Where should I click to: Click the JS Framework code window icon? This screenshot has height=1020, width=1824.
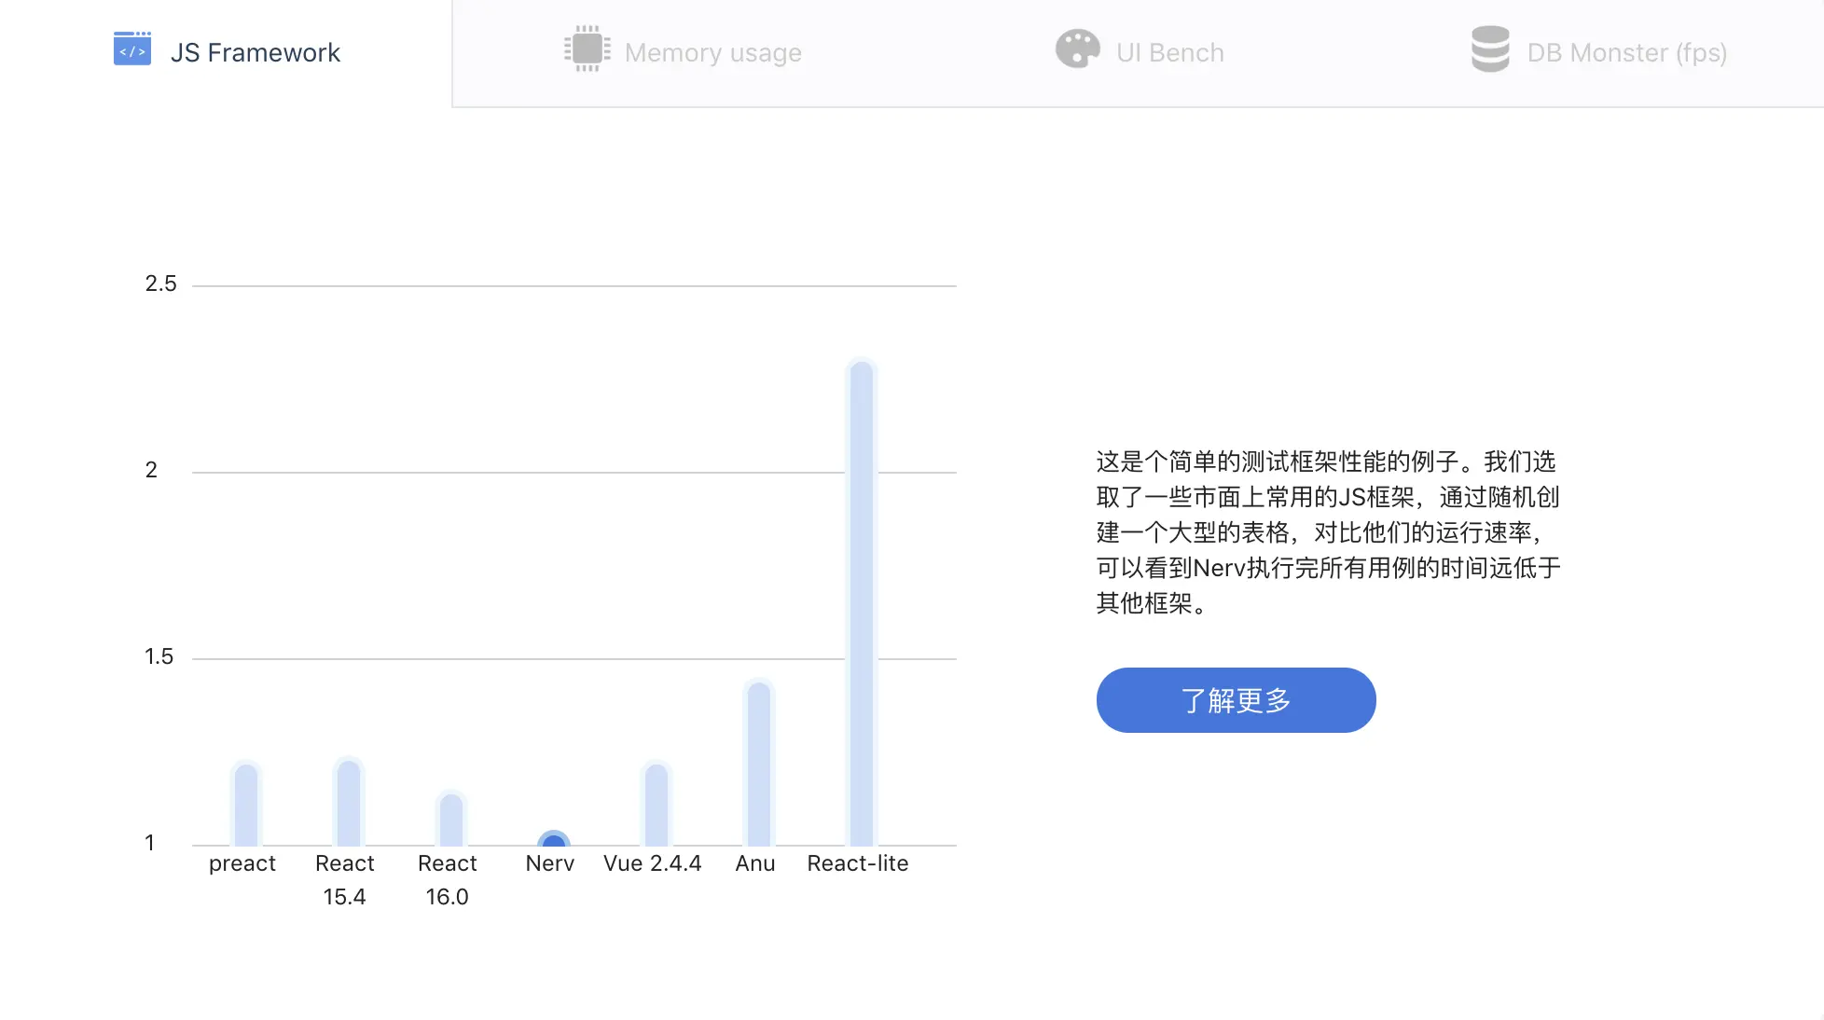point(132,49)
